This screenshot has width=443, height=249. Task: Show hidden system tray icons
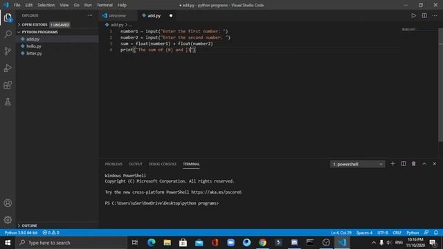tap(374, 243)
